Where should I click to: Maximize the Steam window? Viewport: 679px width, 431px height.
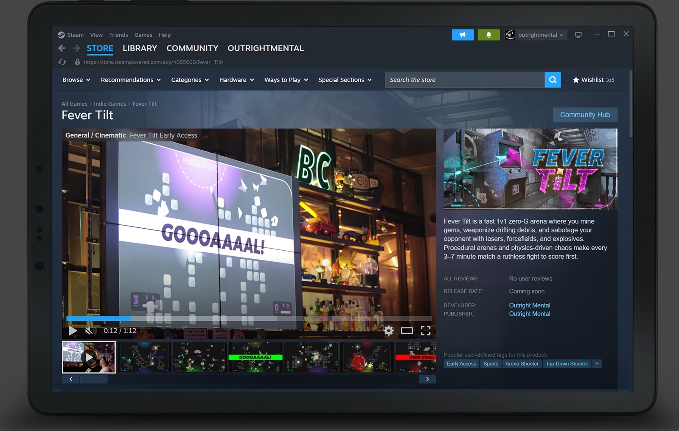click(611, 34)
